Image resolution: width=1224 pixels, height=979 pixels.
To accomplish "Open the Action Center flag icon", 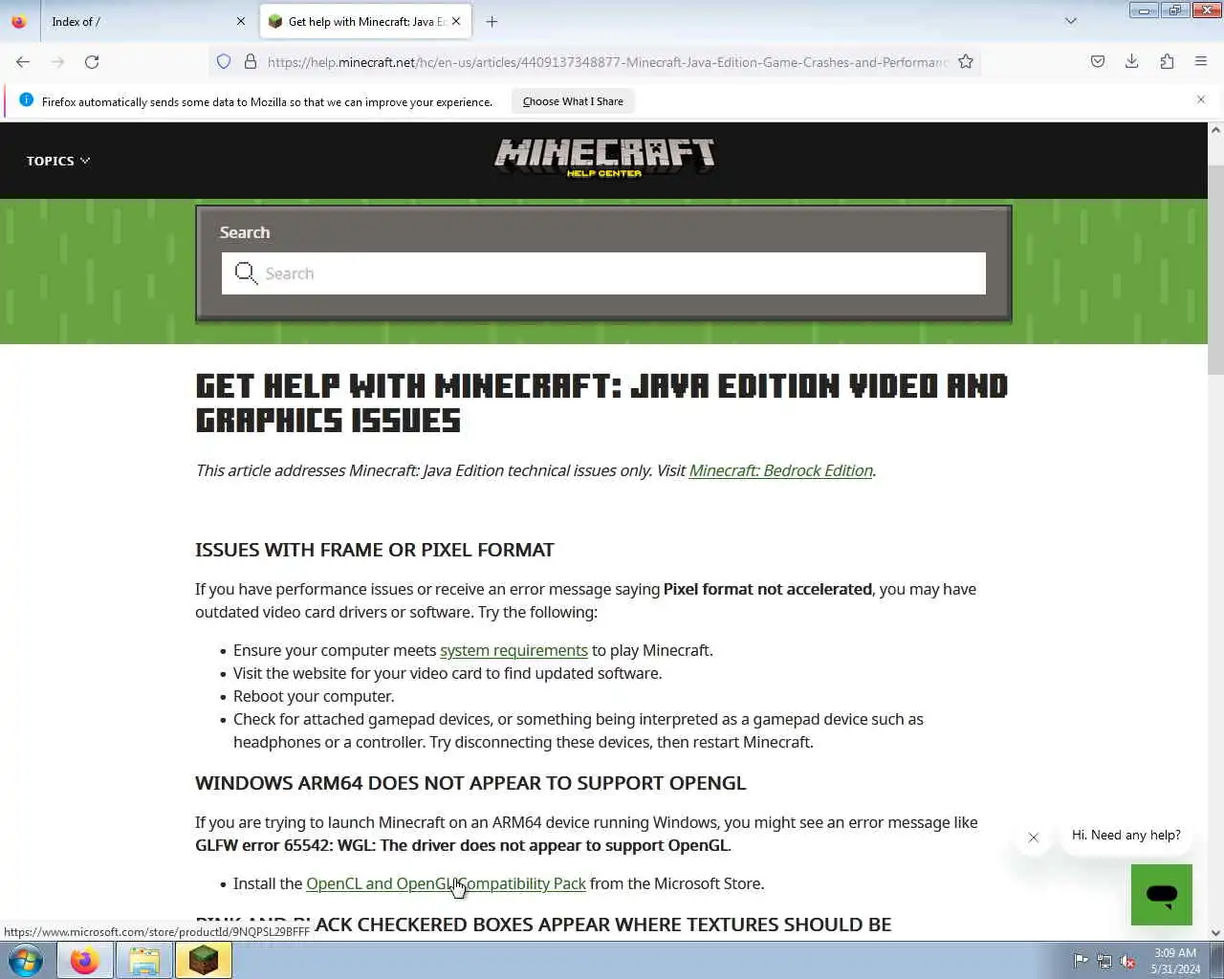I will [1080, 961].
